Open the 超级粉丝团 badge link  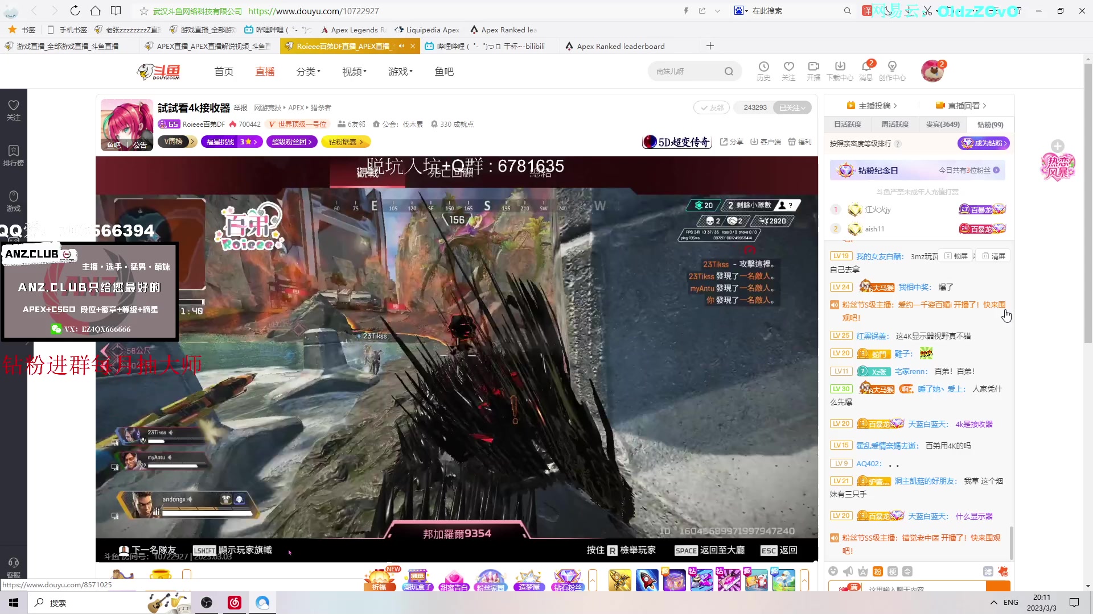point(291,142)
